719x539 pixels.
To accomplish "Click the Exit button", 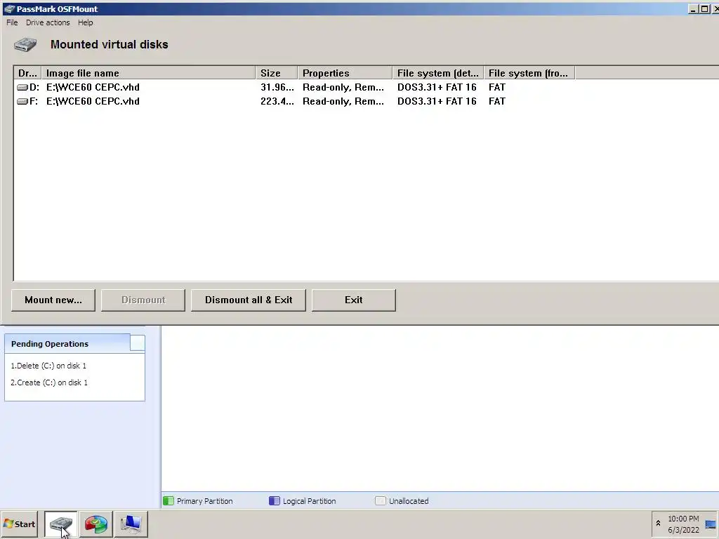I will [x=354, y=300].
